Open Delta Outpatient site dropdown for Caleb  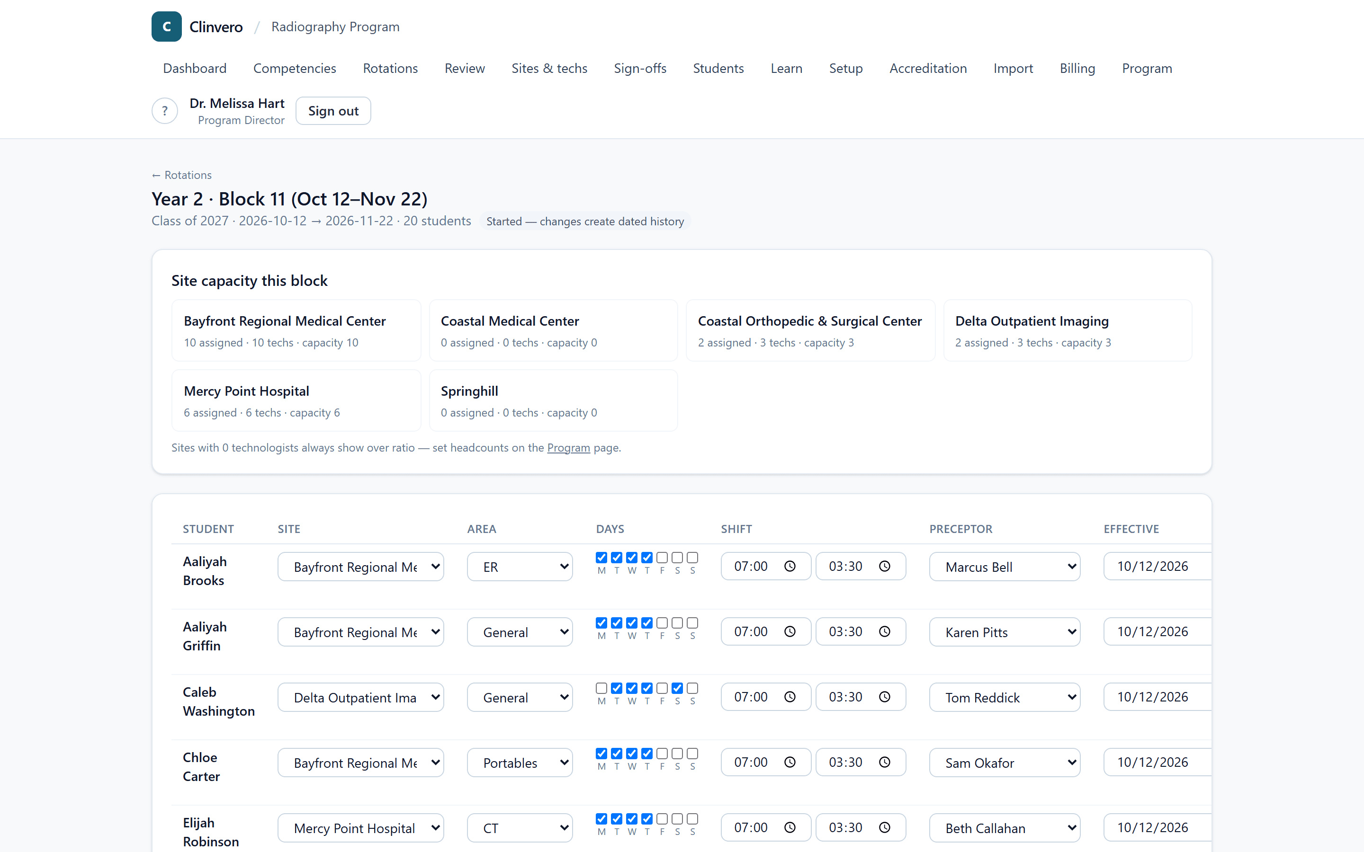tap(361, 697)
